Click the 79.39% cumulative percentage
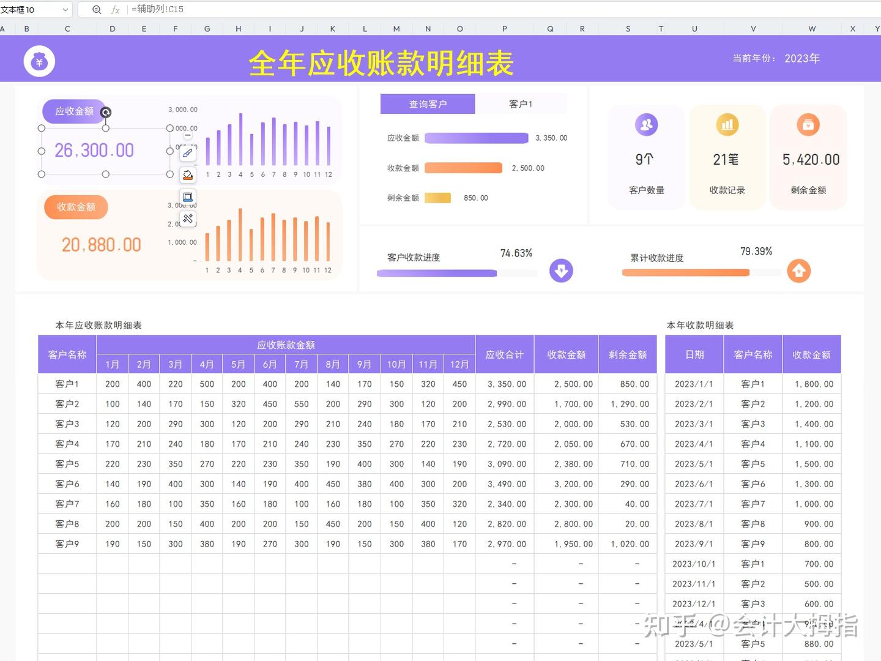This screenshot has height=661, width=881. click(x=756, y=251)
